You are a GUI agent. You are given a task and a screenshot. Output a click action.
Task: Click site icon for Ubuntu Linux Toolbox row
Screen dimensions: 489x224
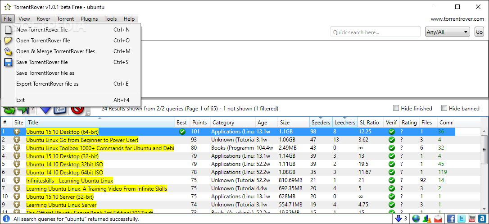[17, 147]
